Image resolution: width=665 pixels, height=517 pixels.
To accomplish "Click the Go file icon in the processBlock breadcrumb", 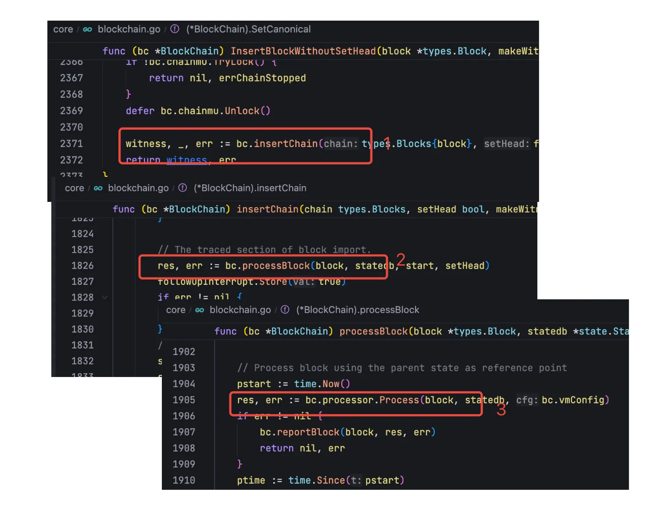I will [x=200, y=310].
